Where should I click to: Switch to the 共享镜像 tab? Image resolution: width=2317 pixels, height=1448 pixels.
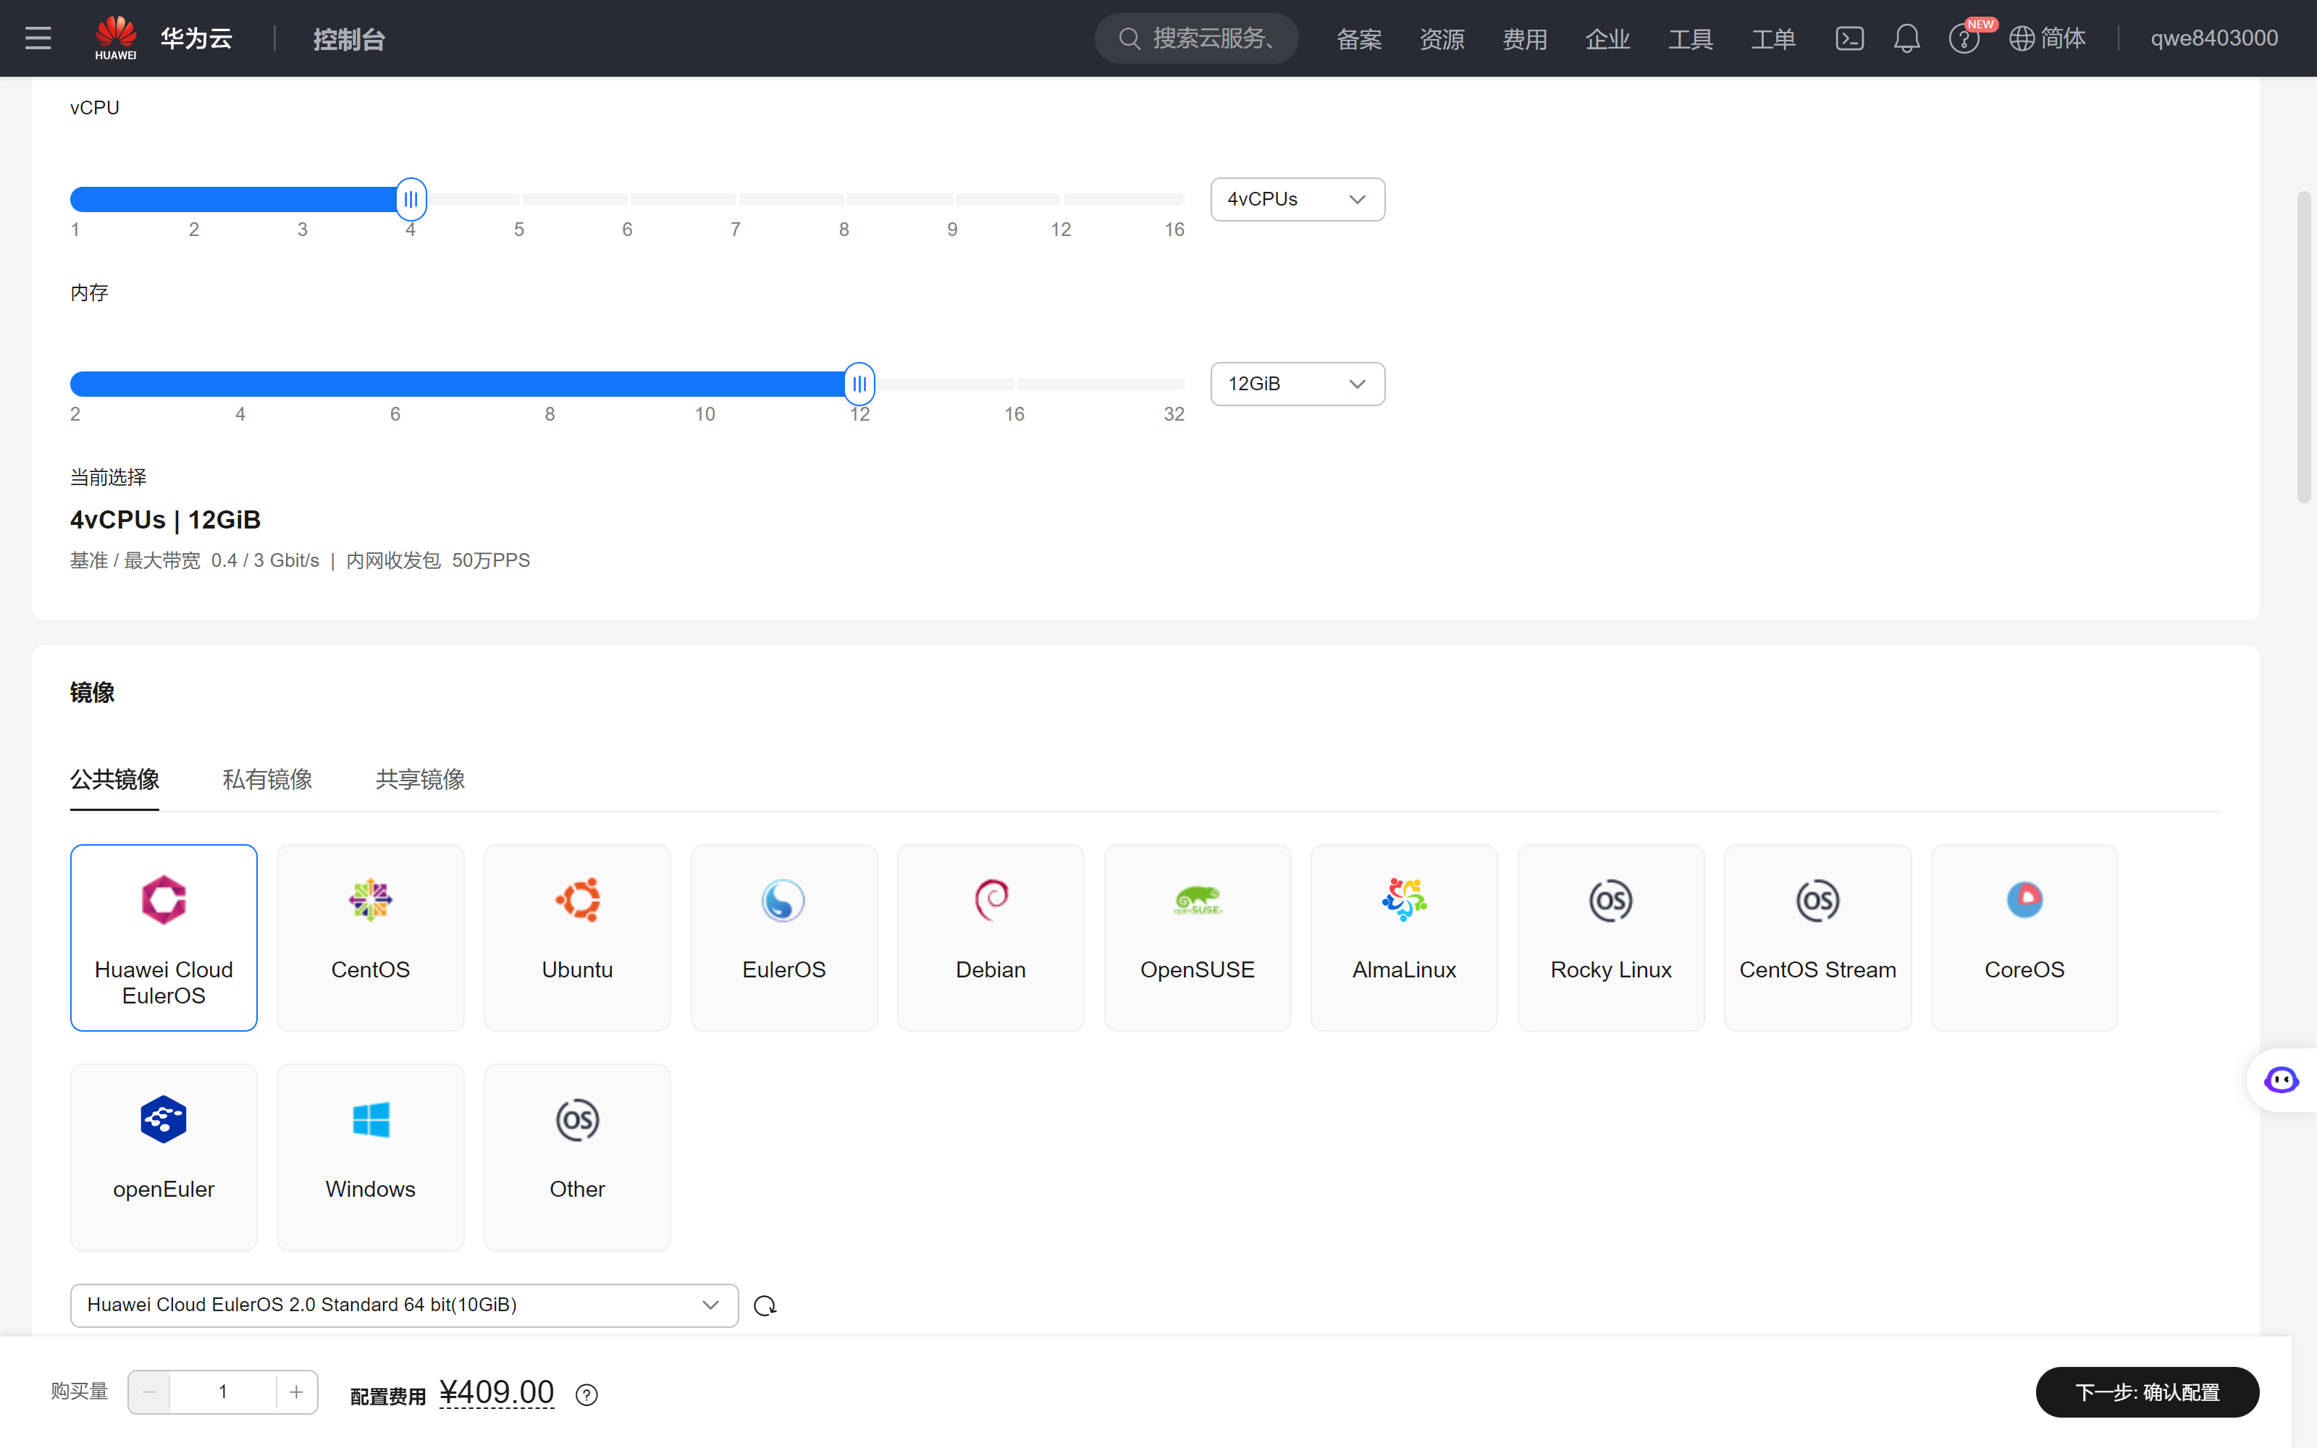[x=420, y=778]
